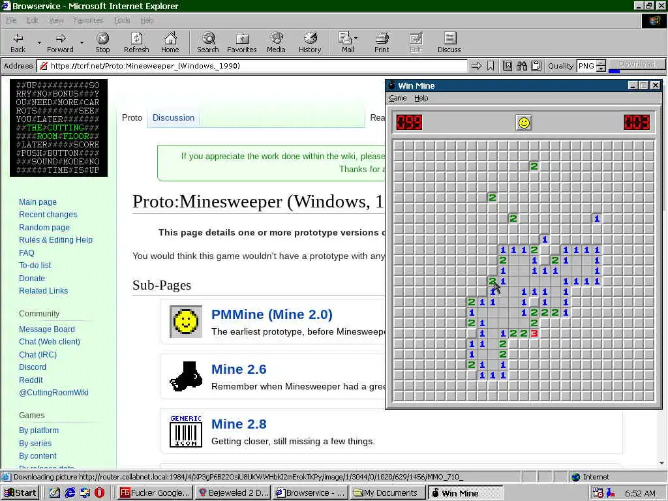Open the Game menu in Win Mine
Image resolution: width=668 pixels, height=501 pixels.
tap(397, 98)
